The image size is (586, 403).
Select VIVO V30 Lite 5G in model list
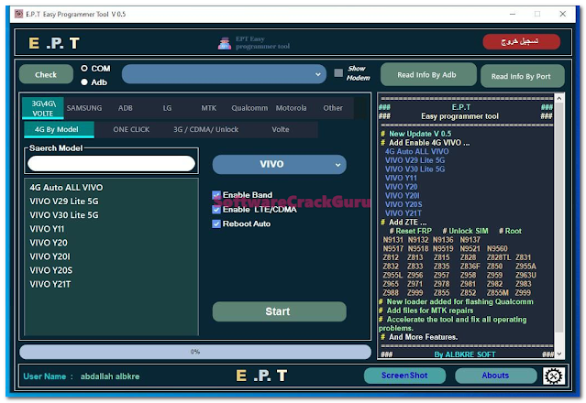click(64, 215)
